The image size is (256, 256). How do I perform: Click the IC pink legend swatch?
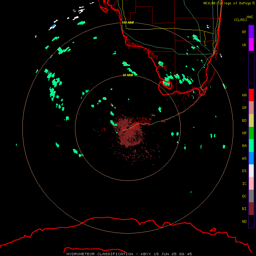(x=251, y=183)
